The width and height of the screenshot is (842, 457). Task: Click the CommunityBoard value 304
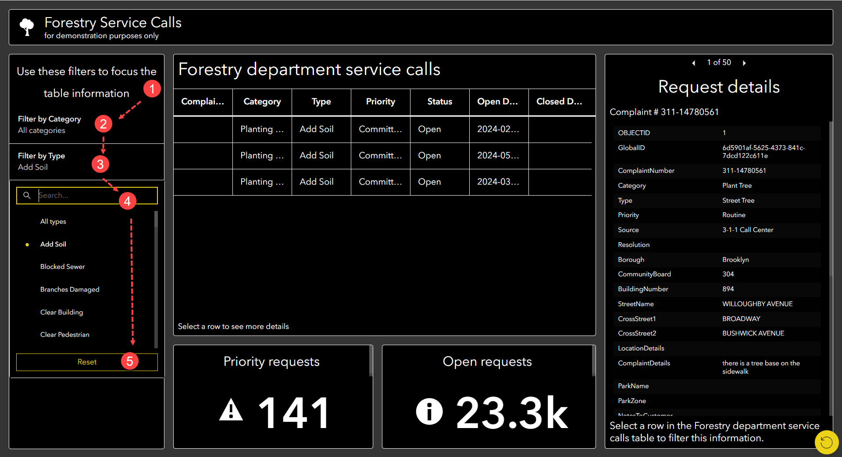tap(728, 274)
